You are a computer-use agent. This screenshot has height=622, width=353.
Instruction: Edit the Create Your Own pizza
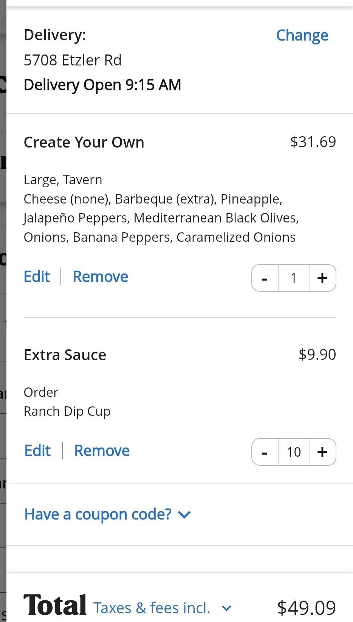37,277
